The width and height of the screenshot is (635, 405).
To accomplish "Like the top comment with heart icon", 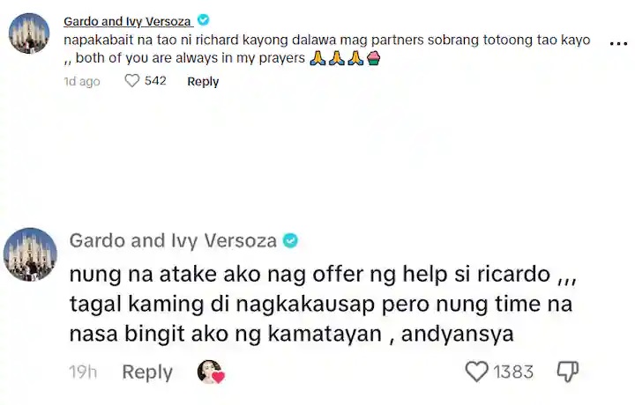I will tap(132, 80).
